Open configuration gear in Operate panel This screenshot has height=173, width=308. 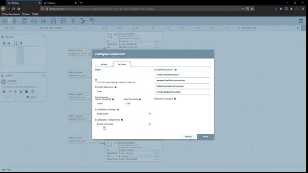pyautogui.click(x=4, y=92)
